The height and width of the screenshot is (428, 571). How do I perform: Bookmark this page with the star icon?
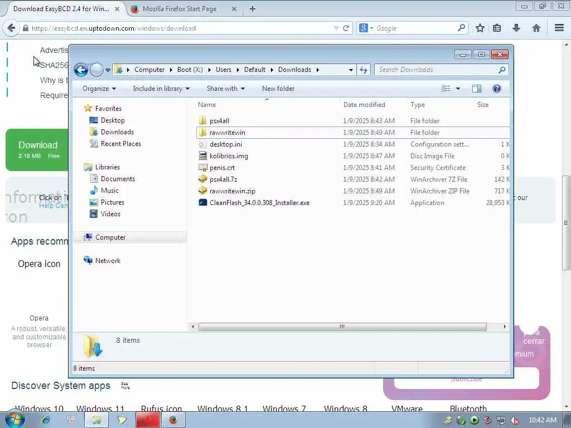pyautogui.click(x=480, y=28)
